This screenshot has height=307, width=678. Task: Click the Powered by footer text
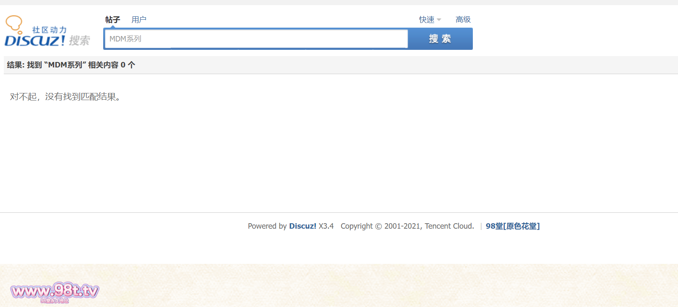(267, 226)
